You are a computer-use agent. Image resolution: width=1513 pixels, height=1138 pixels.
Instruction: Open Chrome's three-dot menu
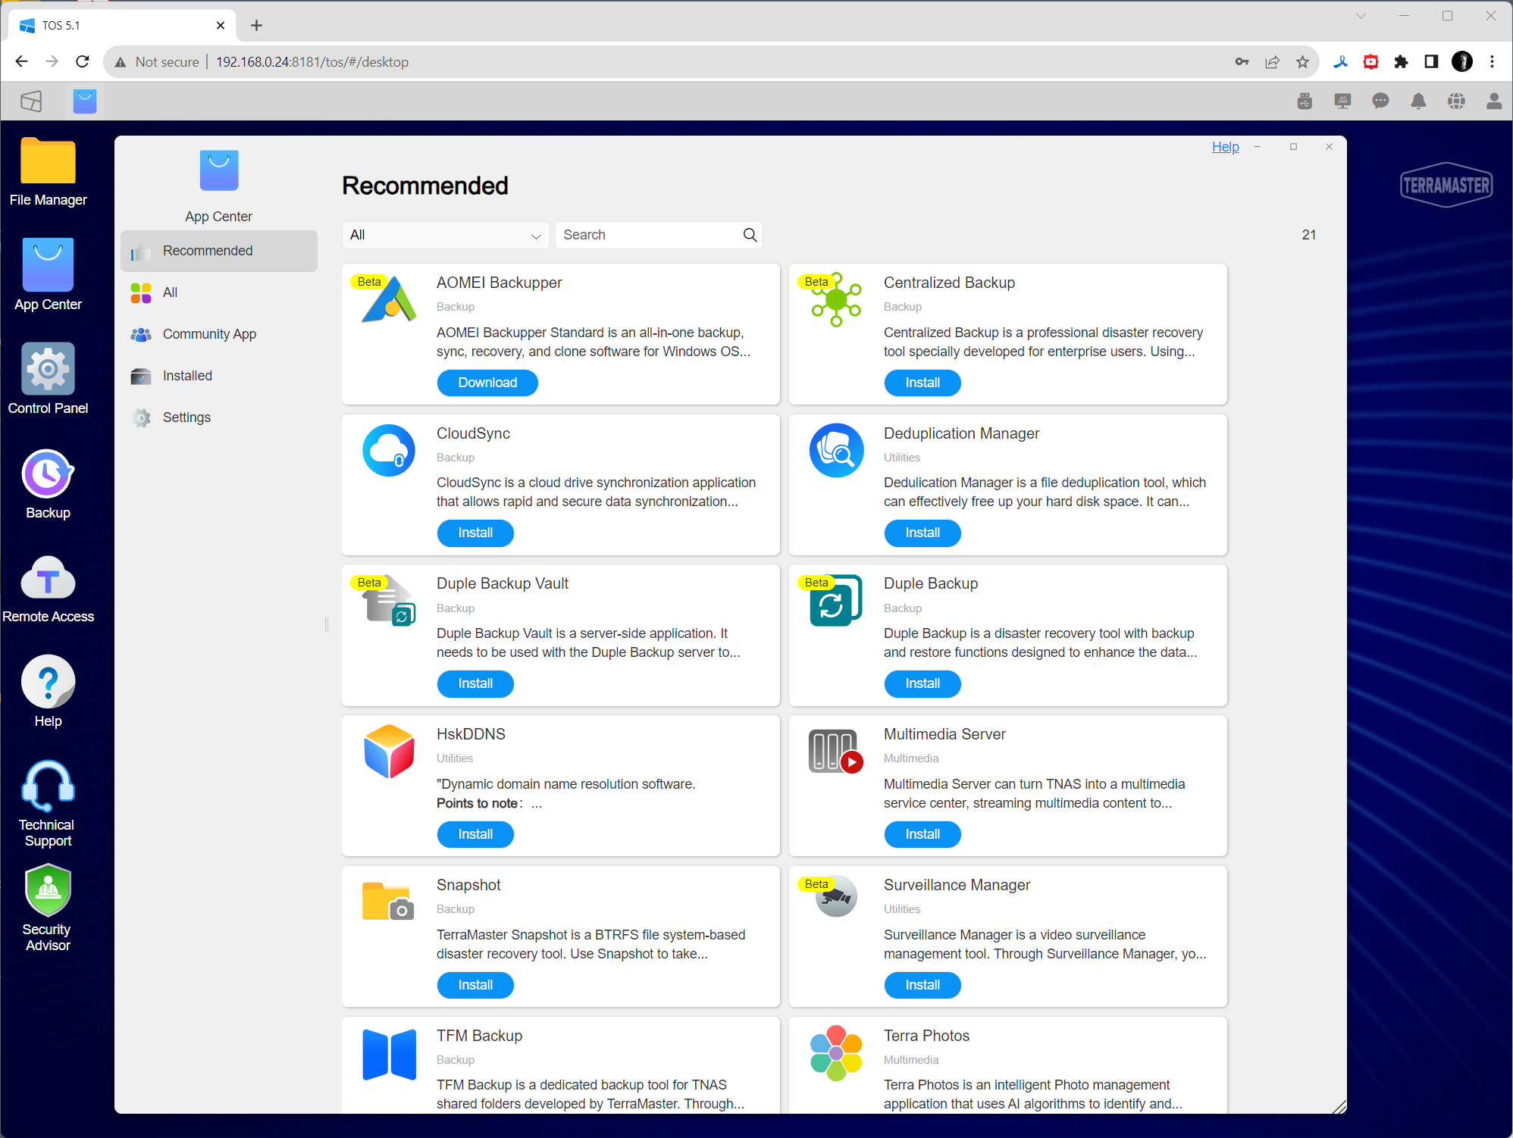[1492, 62]
